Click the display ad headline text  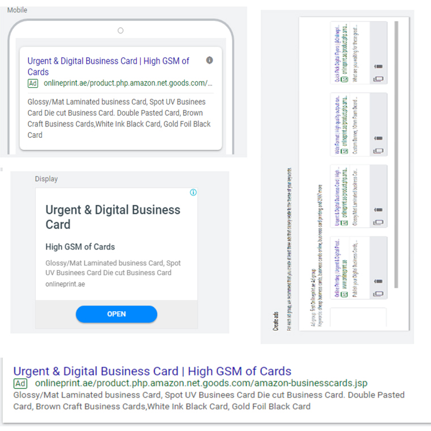(113, 217)
